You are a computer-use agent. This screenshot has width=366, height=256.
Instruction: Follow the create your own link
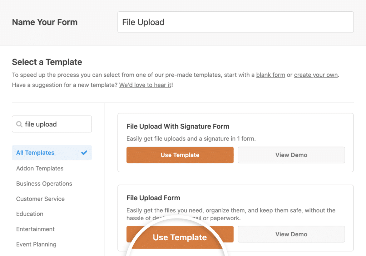316,75
